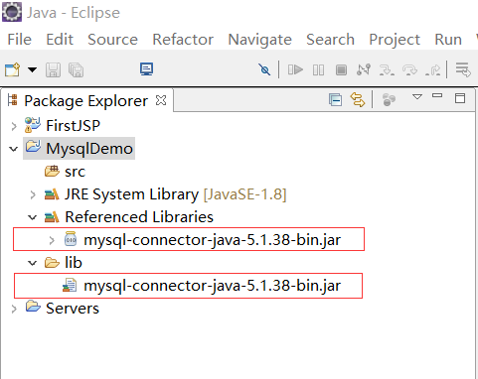Click the Drop to Frame icon

pyautogui.click(x=463, y=69)
